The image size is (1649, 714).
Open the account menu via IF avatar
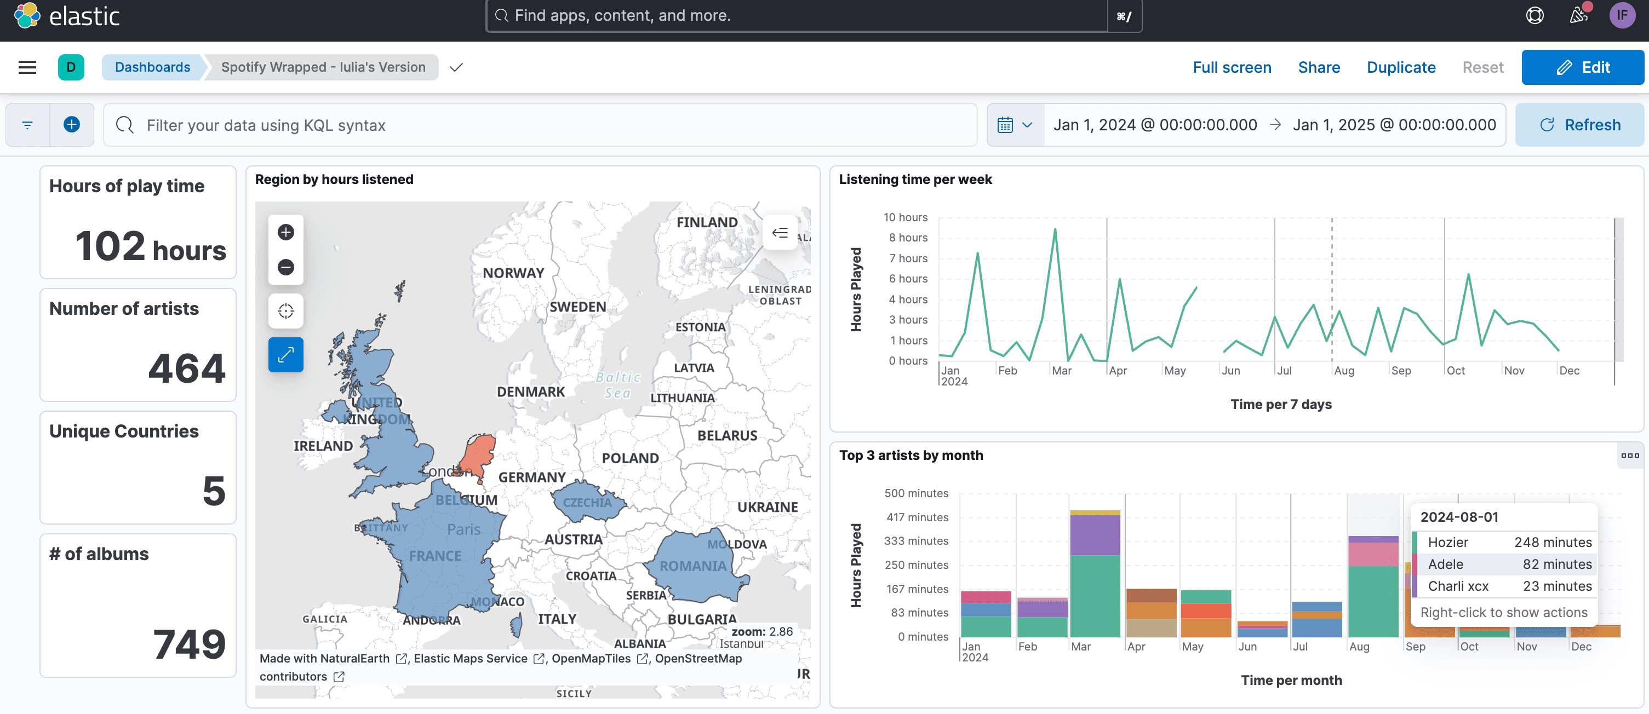point(1622,15)
